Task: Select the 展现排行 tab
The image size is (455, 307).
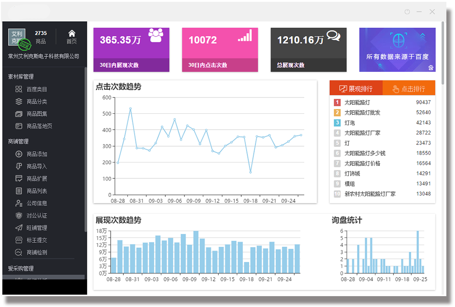Action: point(356,88)
